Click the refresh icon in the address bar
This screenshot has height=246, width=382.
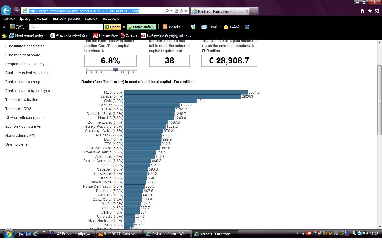coord(181,11)
